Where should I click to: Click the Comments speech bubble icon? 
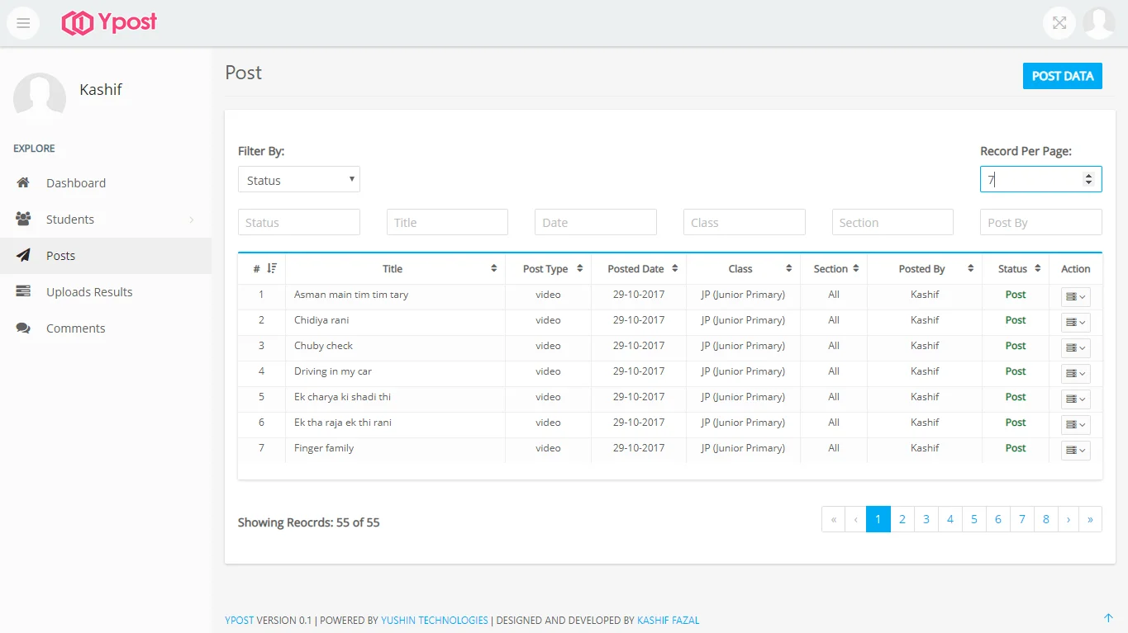point(23,328)
